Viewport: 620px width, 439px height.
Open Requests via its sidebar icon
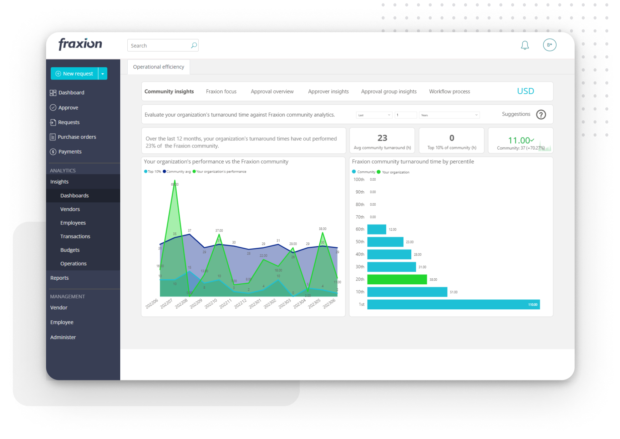53,122
